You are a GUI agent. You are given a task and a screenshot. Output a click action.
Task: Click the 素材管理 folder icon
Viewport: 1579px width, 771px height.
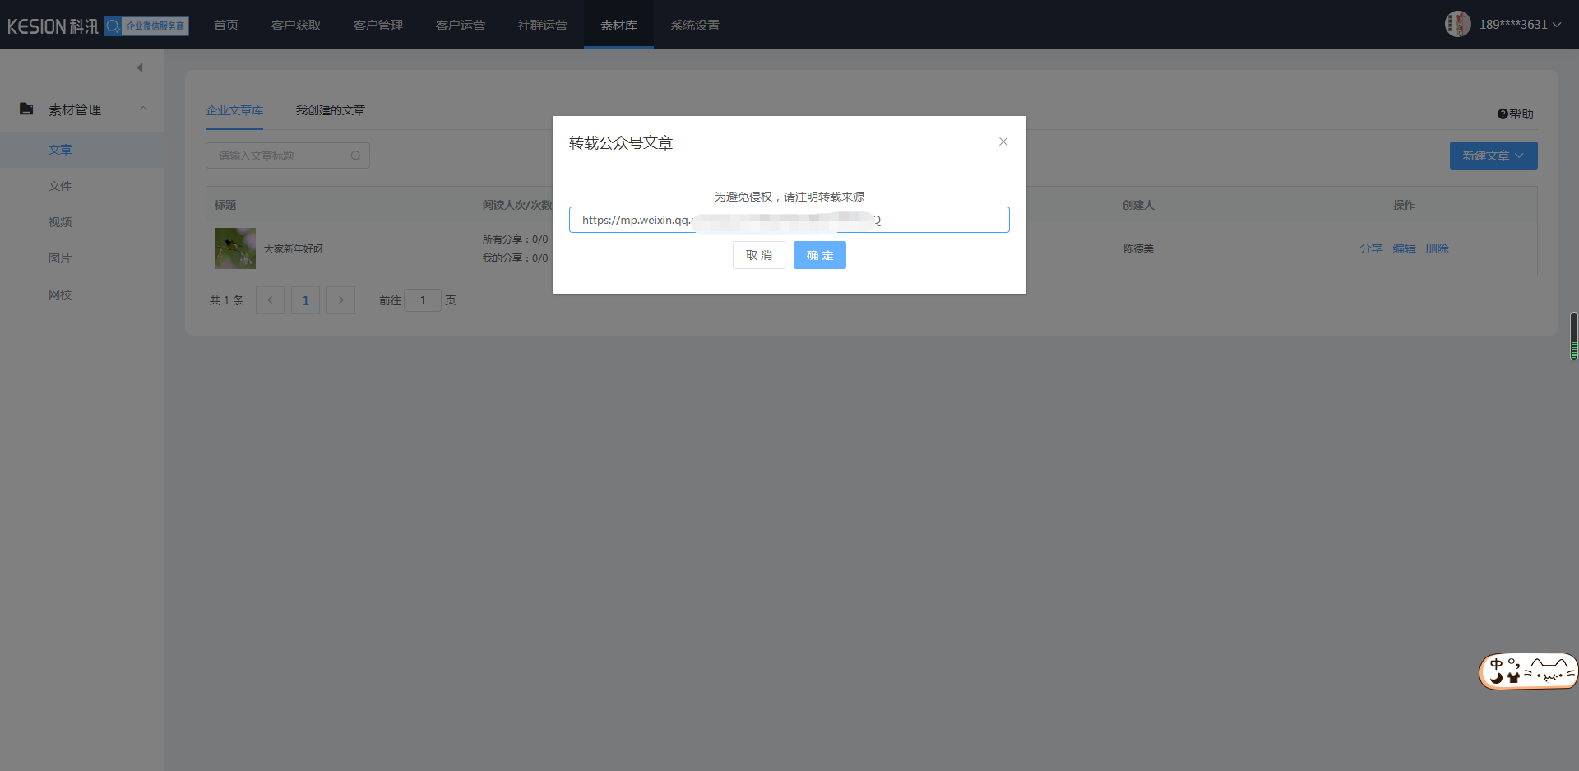(x=26, y=109)
